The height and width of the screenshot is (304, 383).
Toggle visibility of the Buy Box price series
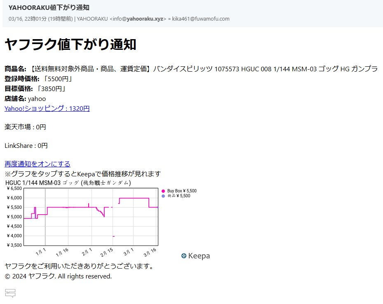[181, 191]
